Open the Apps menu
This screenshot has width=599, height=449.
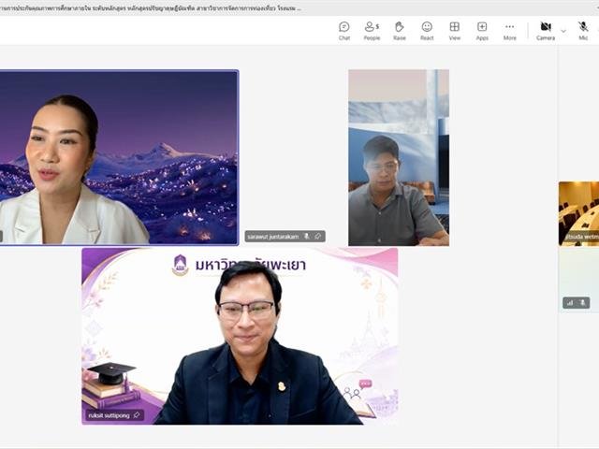click(x=482, y=31)
